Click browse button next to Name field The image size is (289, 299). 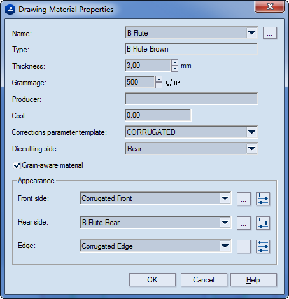(x=270, y=33)
